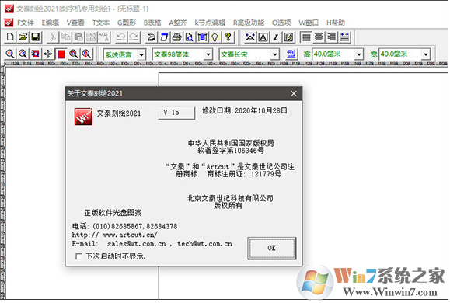This screenshot has height=303, width=450.
Task: Open the B表格 menu
Action: [x=152, y=23]
